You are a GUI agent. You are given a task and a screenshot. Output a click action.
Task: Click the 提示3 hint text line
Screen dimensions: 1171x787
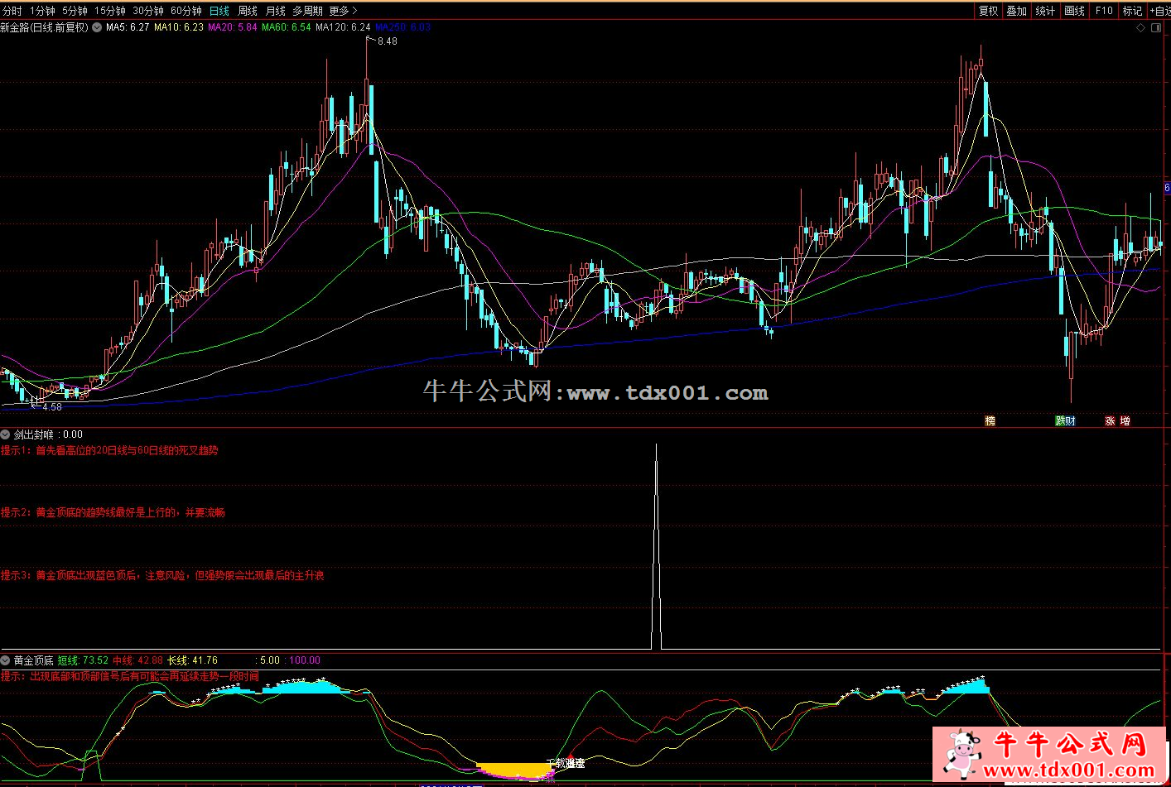(x=162, y=575)
